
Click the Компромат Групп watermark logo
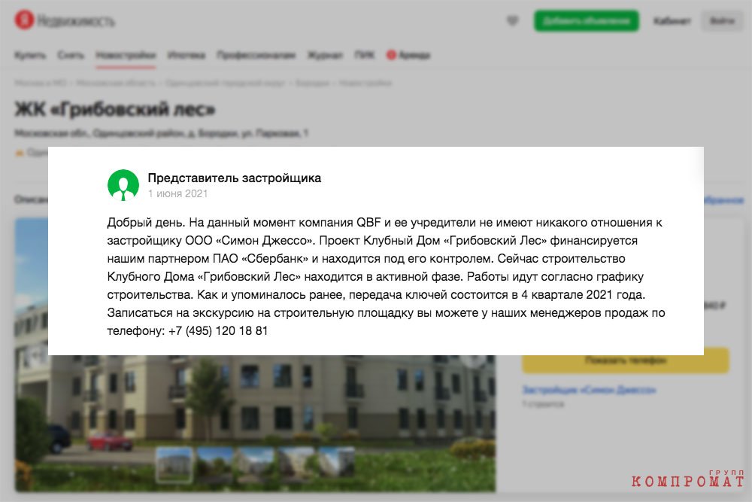(688, 478)
